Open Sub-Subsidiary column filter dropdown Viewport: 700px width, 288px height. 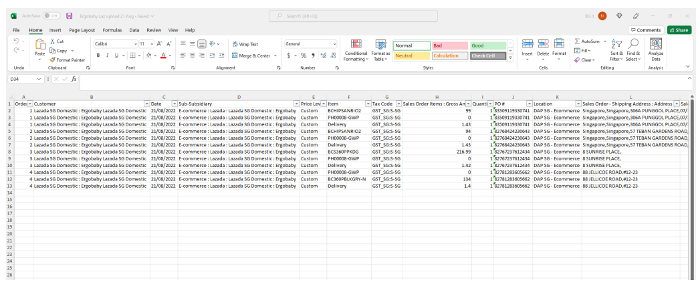tap(296, 104)
